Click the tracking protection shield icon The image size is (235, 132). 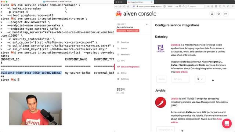[134, 7]
